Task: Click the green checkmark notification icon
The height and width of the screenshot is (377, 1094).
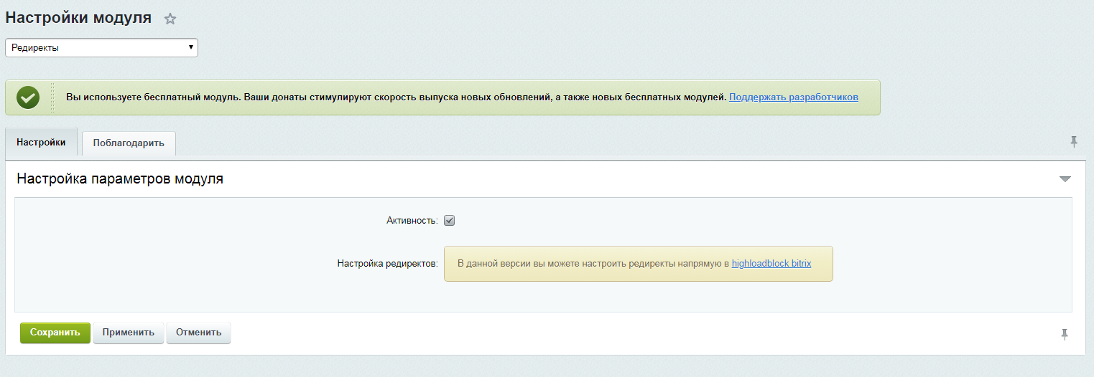Action: click(x=28, y=97)
